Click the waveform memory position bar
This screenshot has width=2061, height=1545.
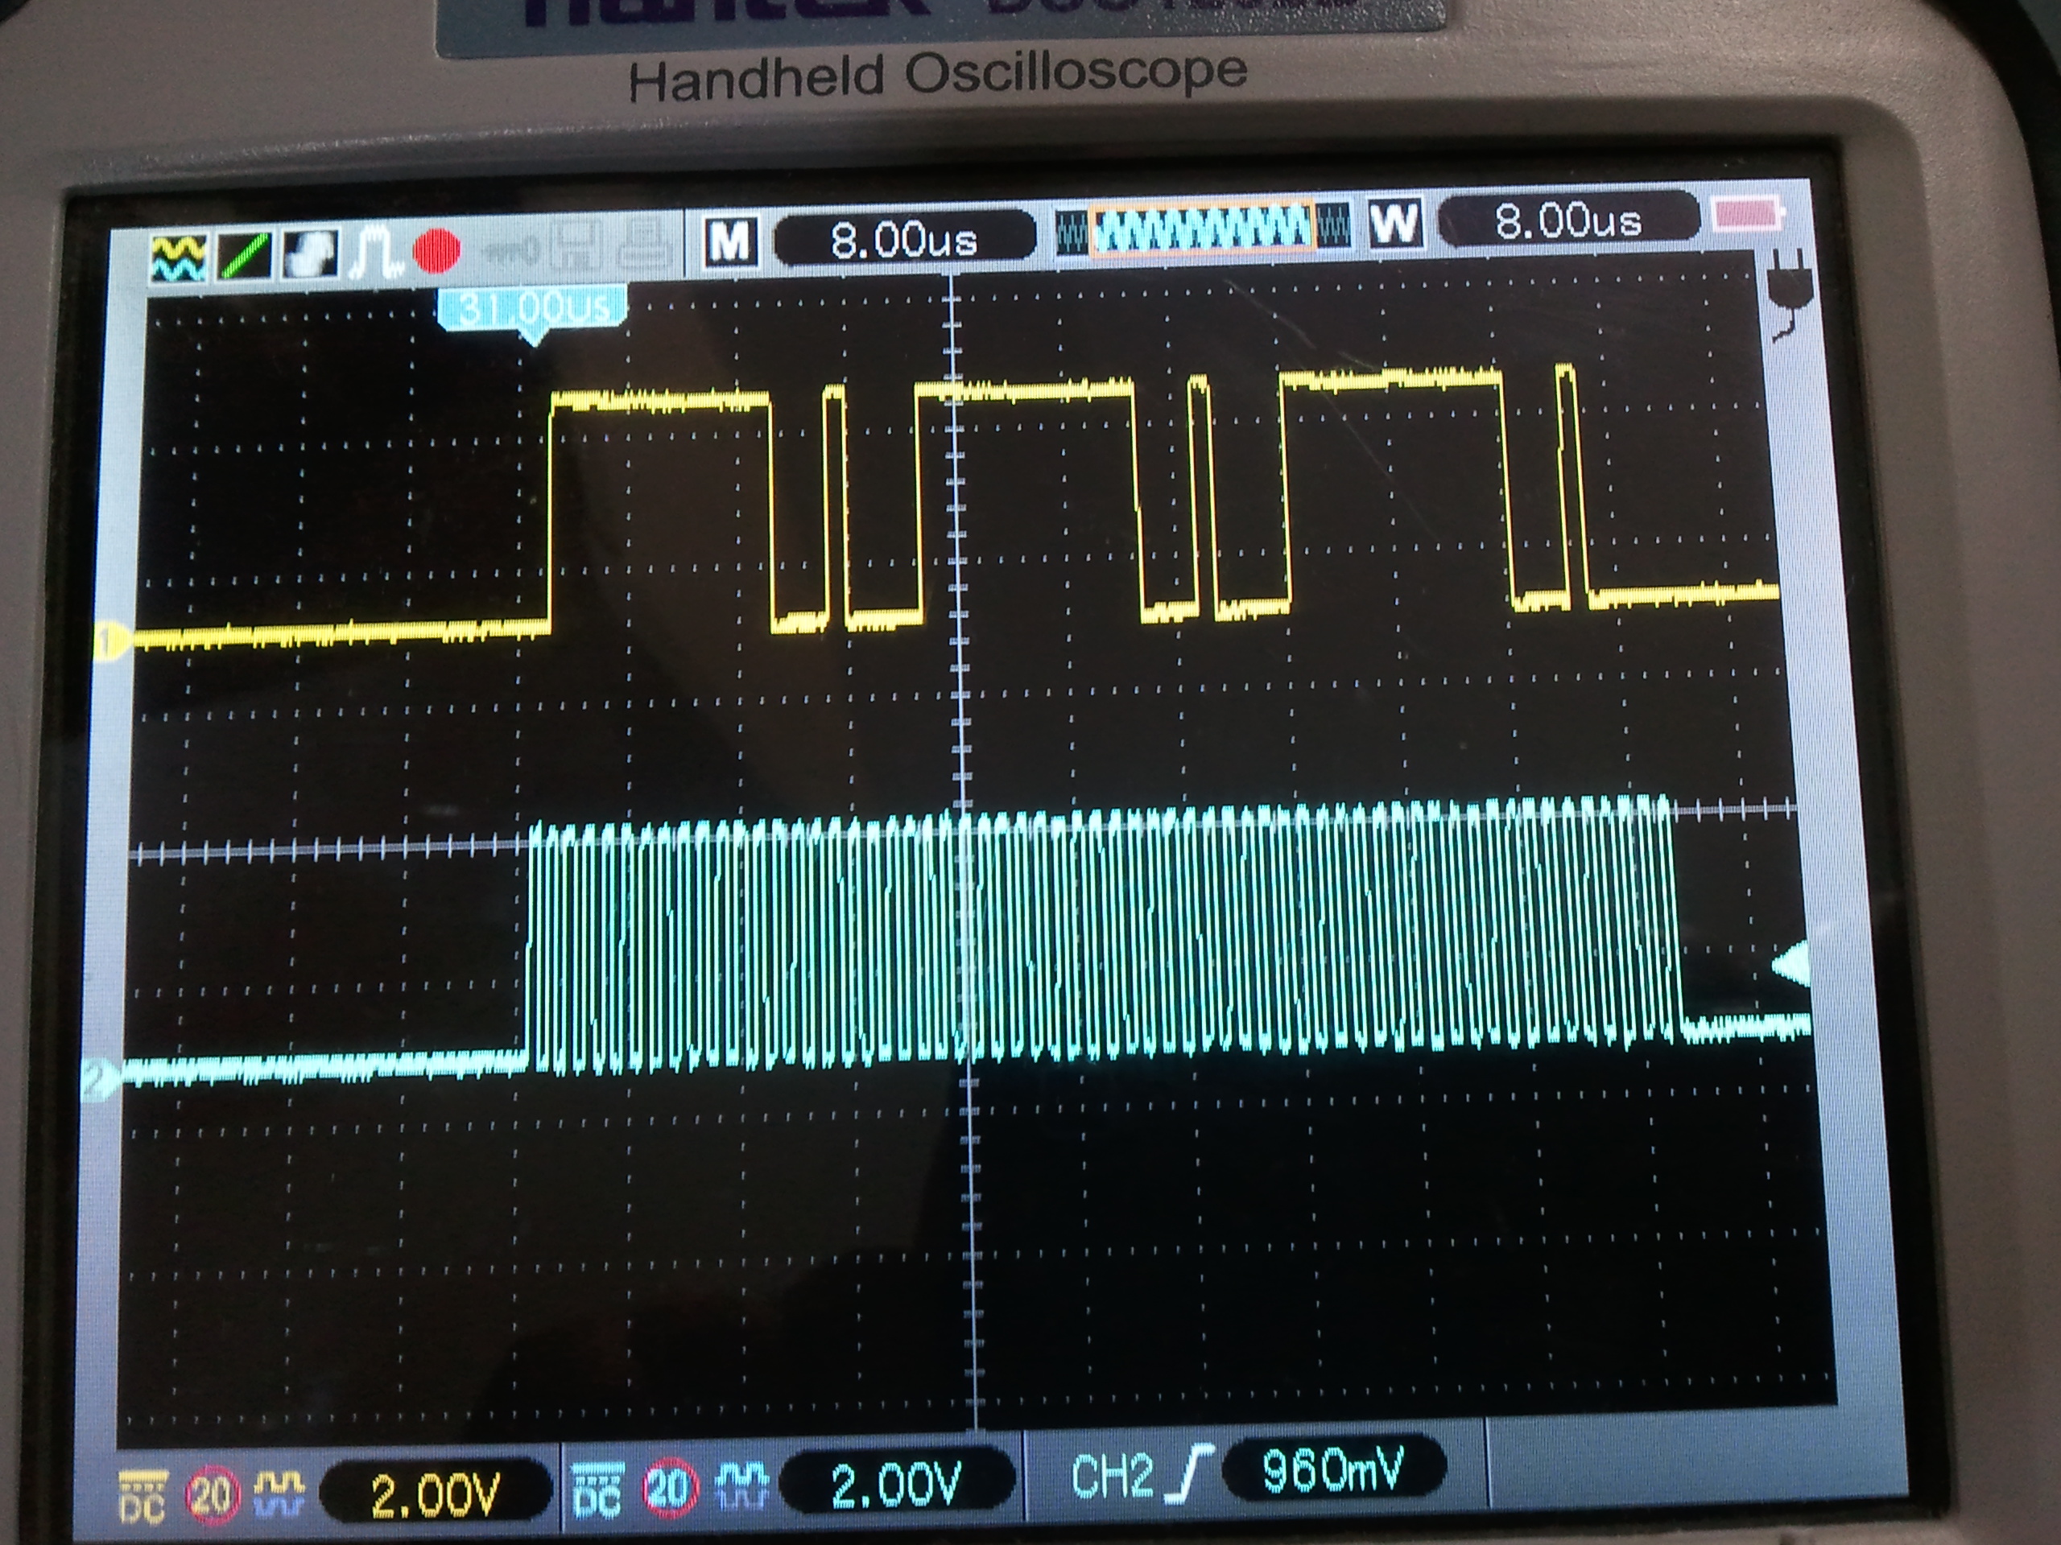[1203, 229]
